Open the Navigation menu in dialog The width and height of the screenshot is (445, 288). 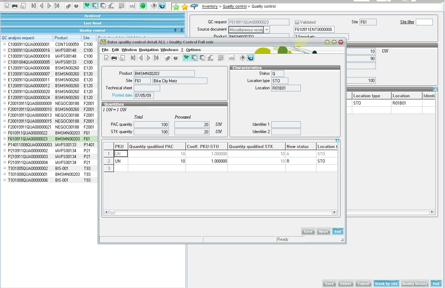coord(149,50)
